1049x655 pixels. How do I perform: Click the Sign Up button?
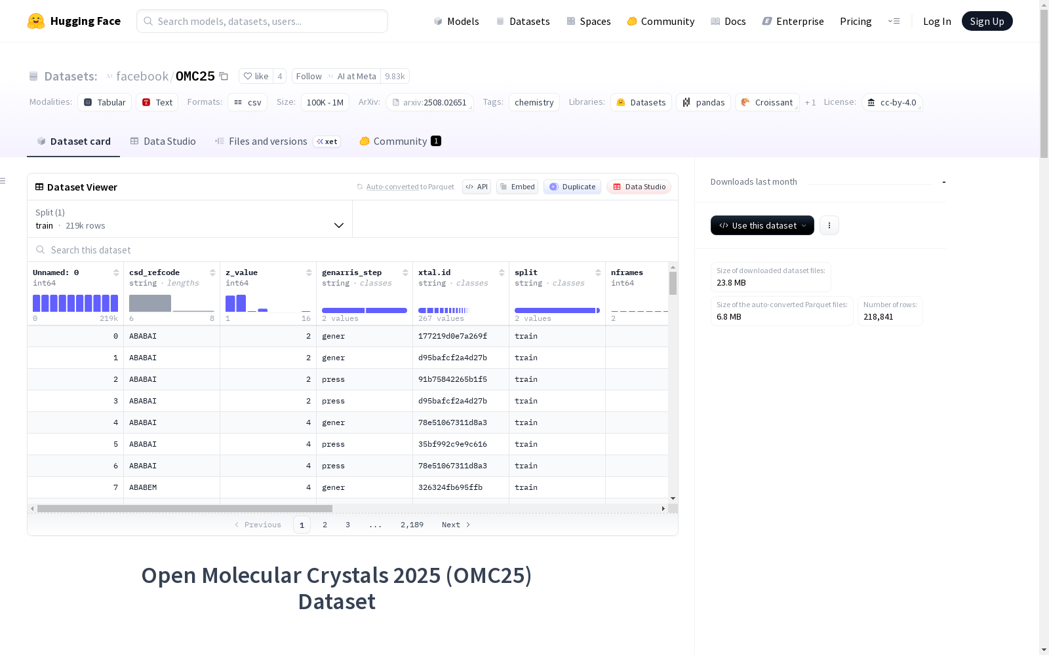tap(987, 21)
